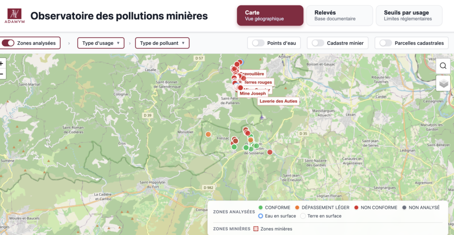Image resolution: width=454 pixels, height=235 pixels.
Task: Open the map search magnifier
Action: pos(443,66)
